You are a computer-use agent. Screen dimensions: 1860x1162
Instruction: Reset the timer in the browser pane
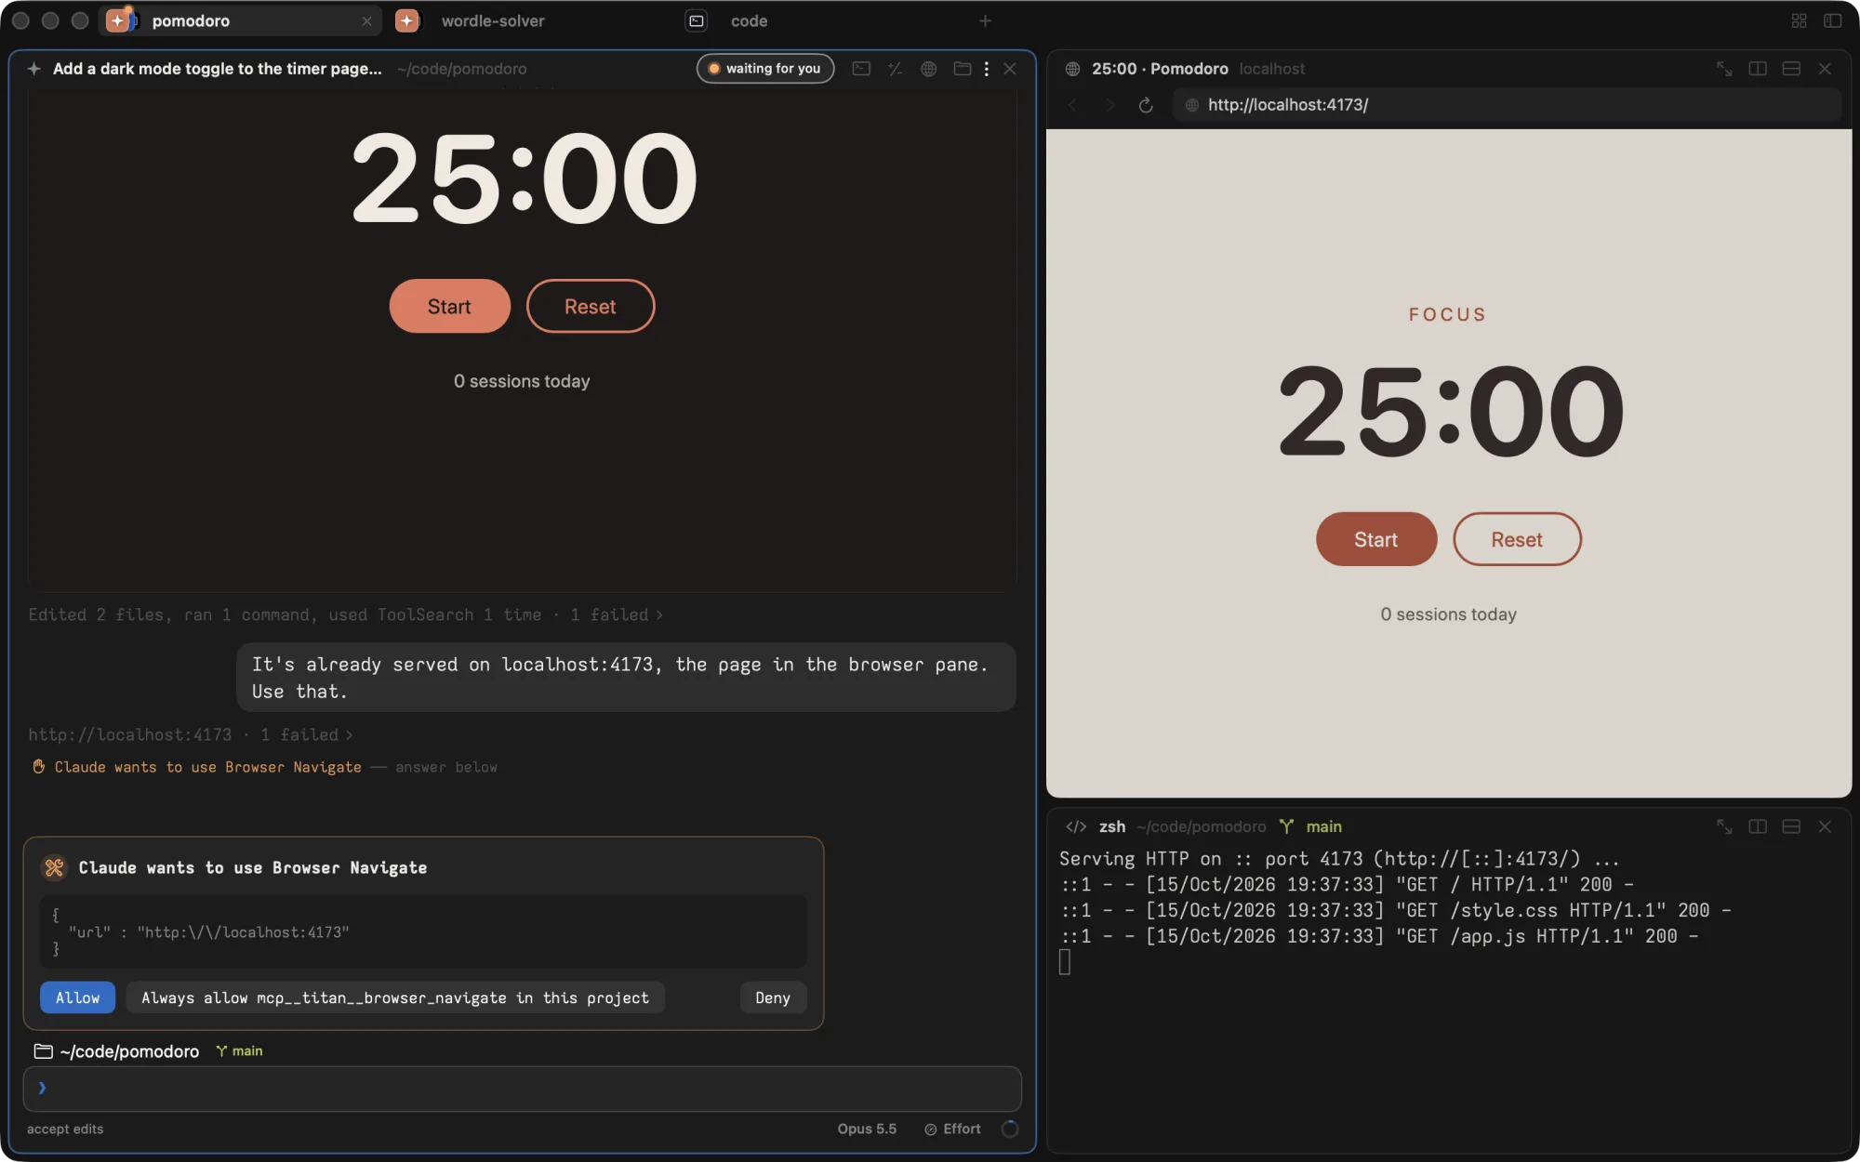point(1517,539)
